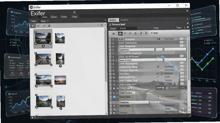Click the back arrow at the window bottom-left
This screenshot has width=220, height=123.
pyautogui.click(x=32, y=118)
